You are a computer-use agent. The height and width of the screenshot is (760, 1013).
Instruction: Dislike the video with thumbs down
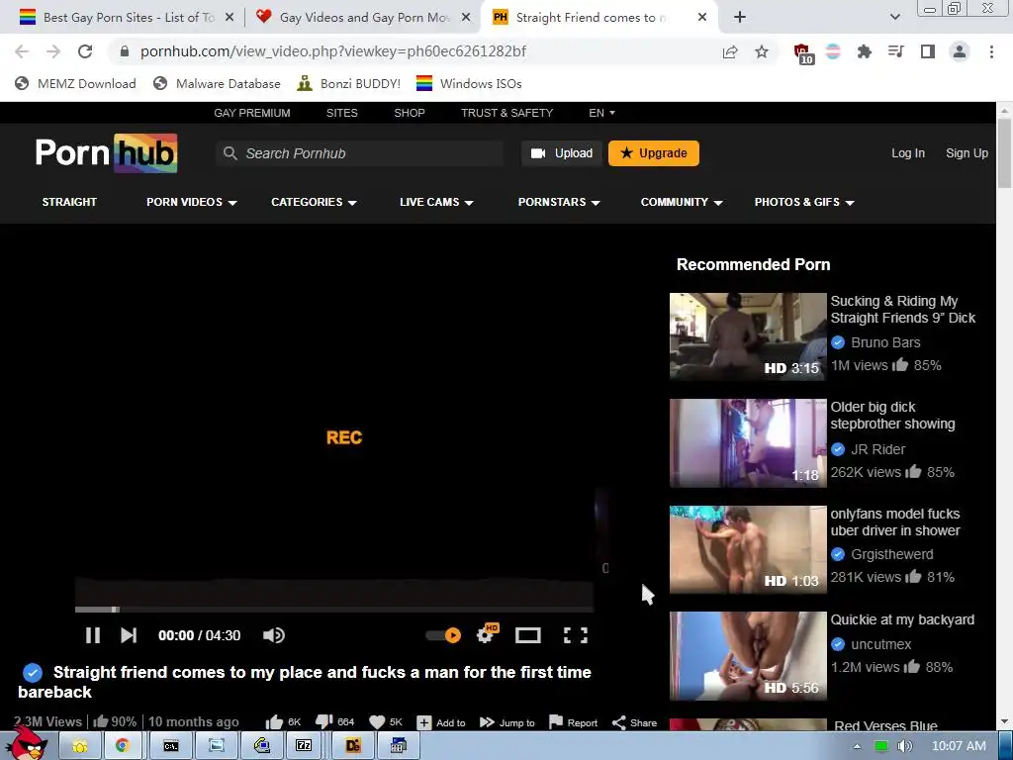point(334,721)
